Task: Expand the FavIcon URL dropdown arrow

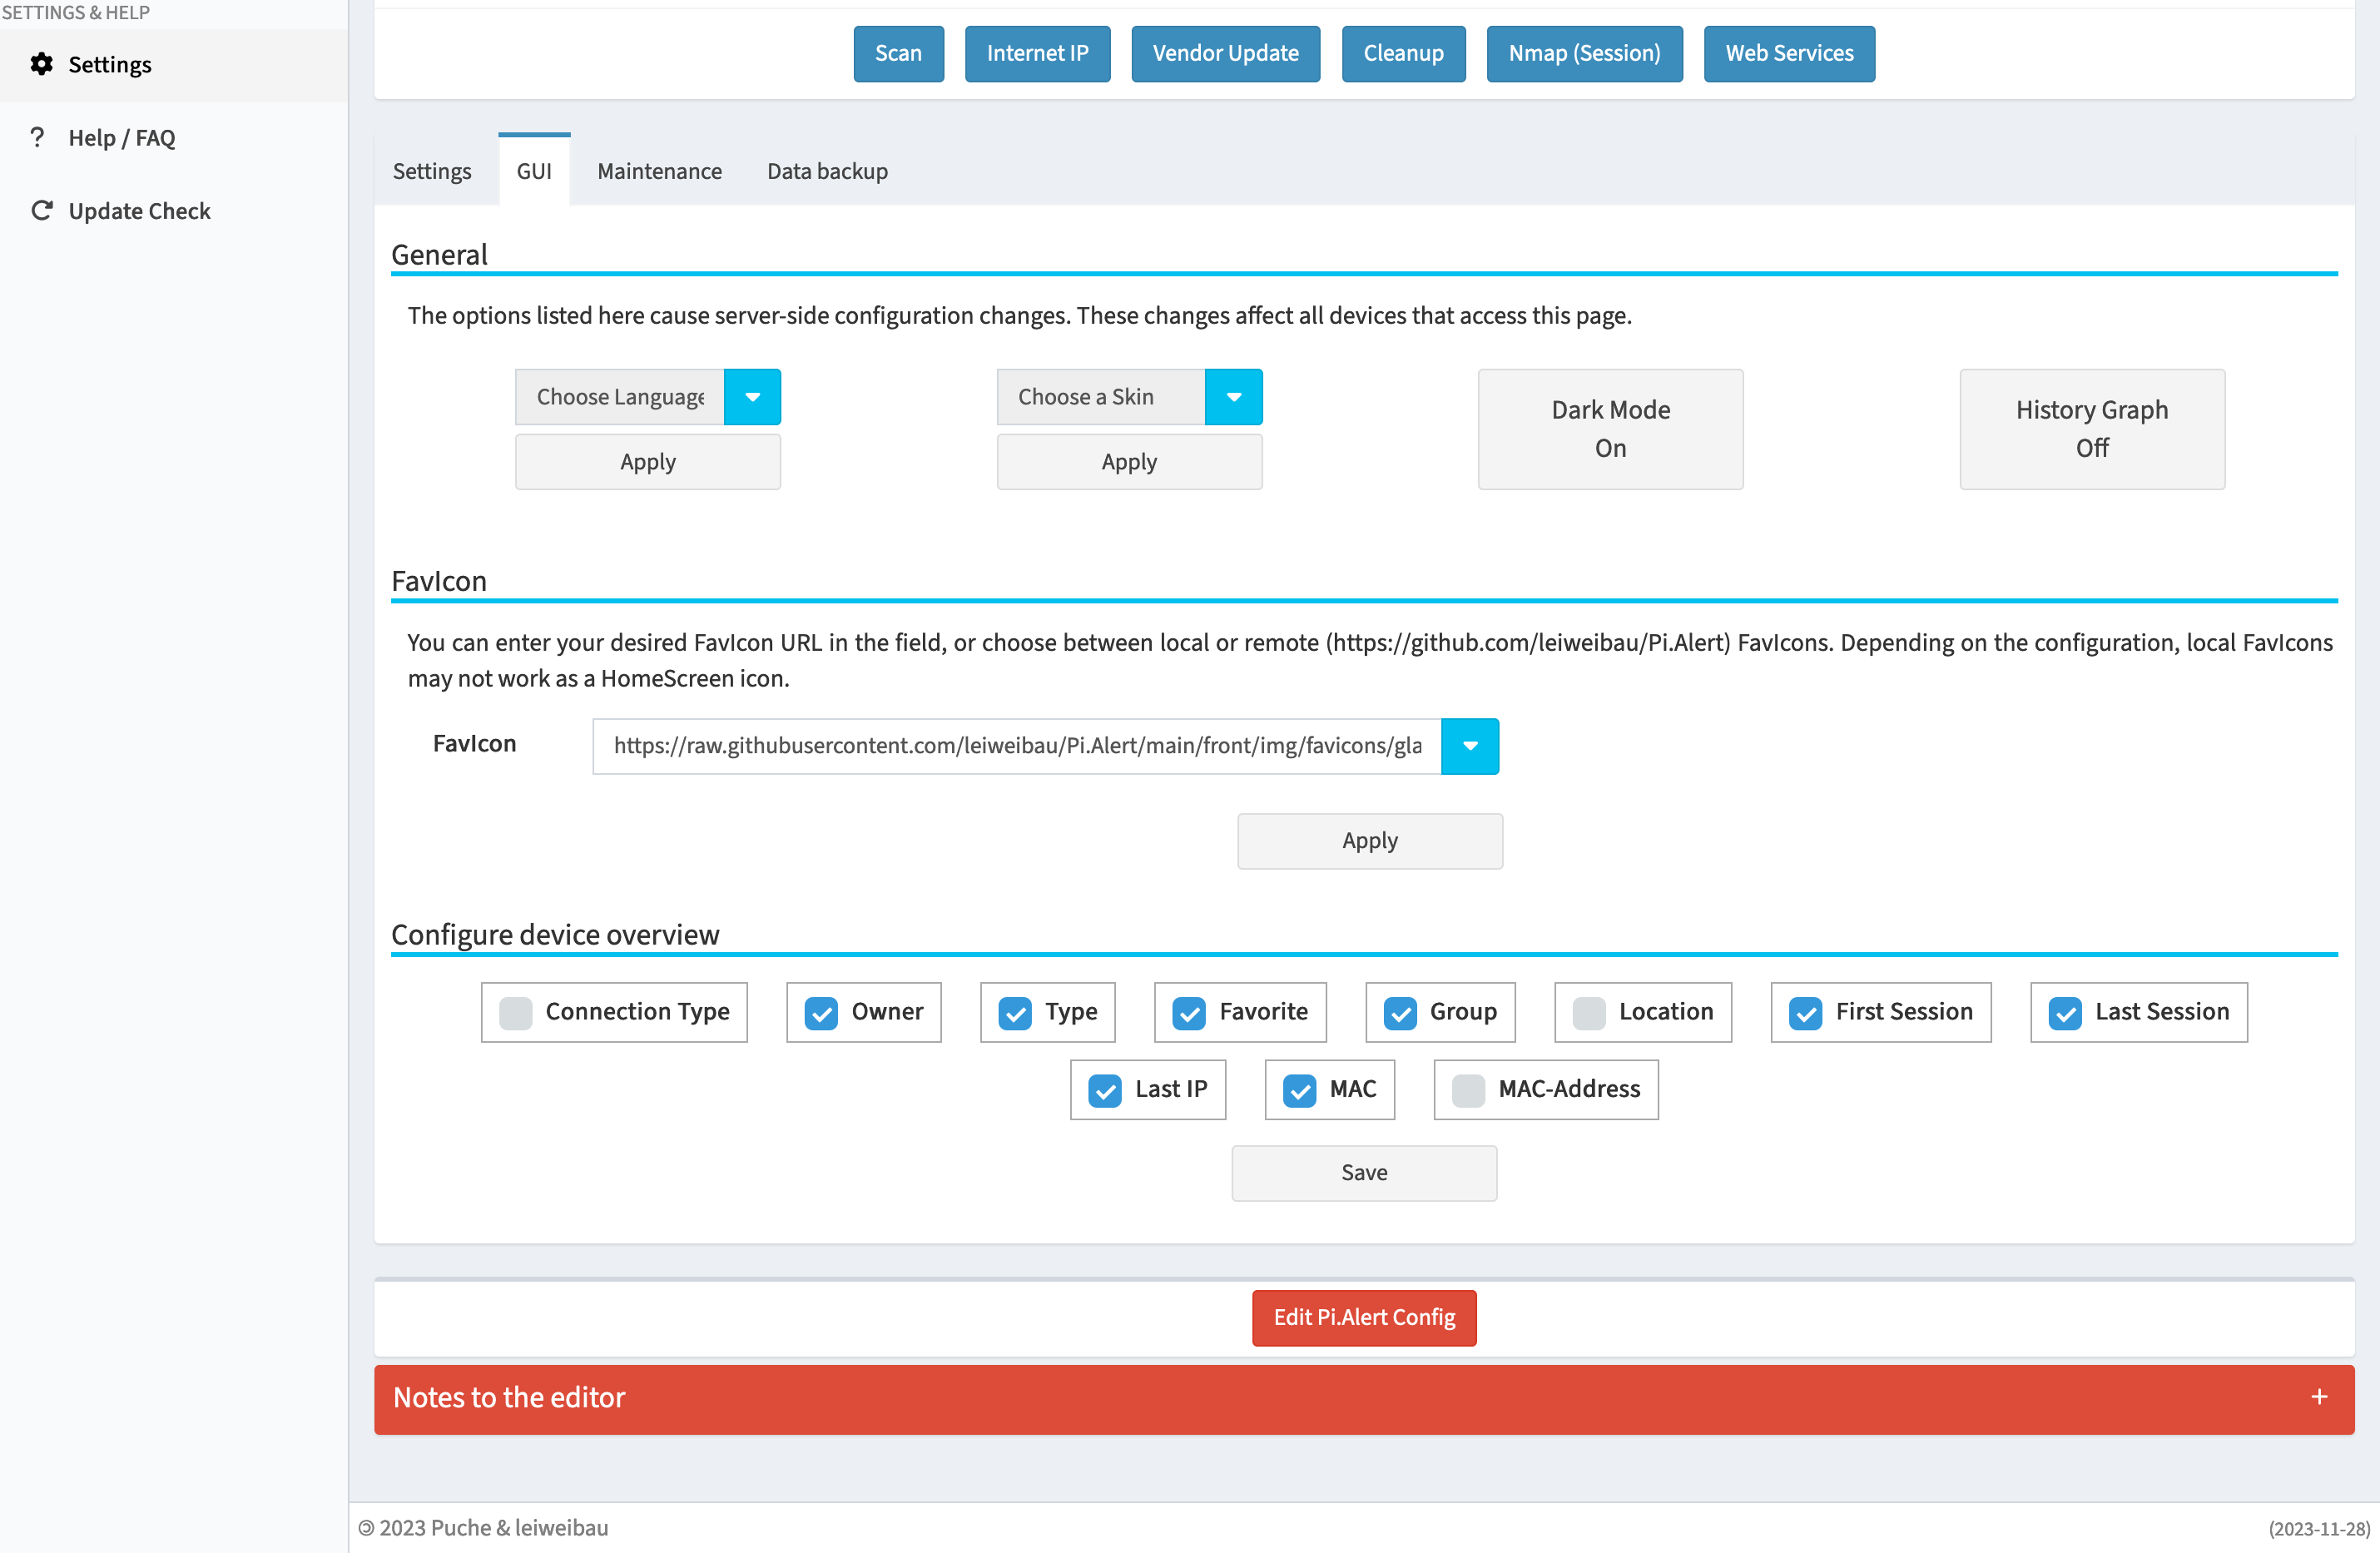Action: point(1469,746)
